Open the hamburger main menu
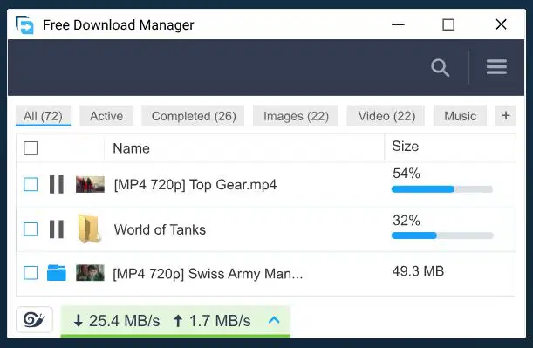The height and width of the screenshot is (348, 533). 496,66
